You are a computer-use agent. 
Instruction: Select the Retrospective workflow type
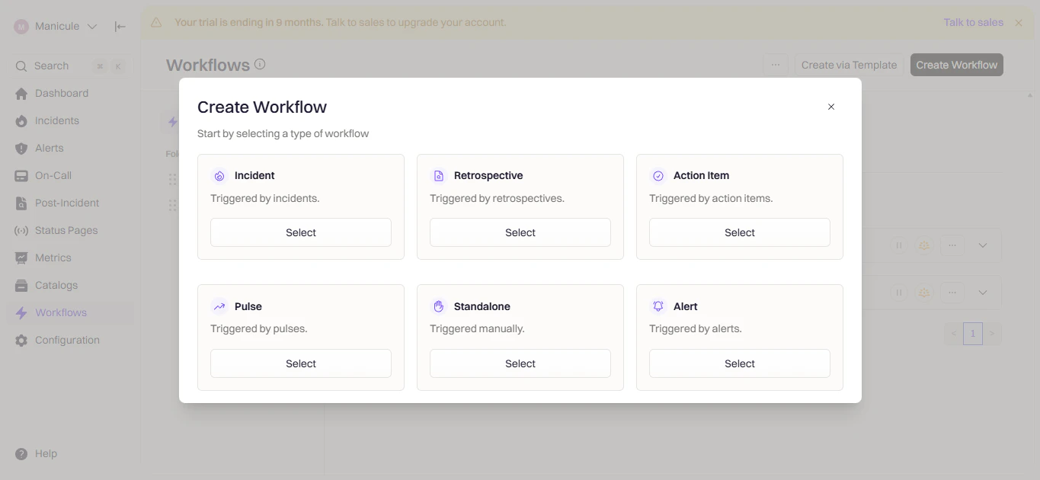click(x=520, y=232)
